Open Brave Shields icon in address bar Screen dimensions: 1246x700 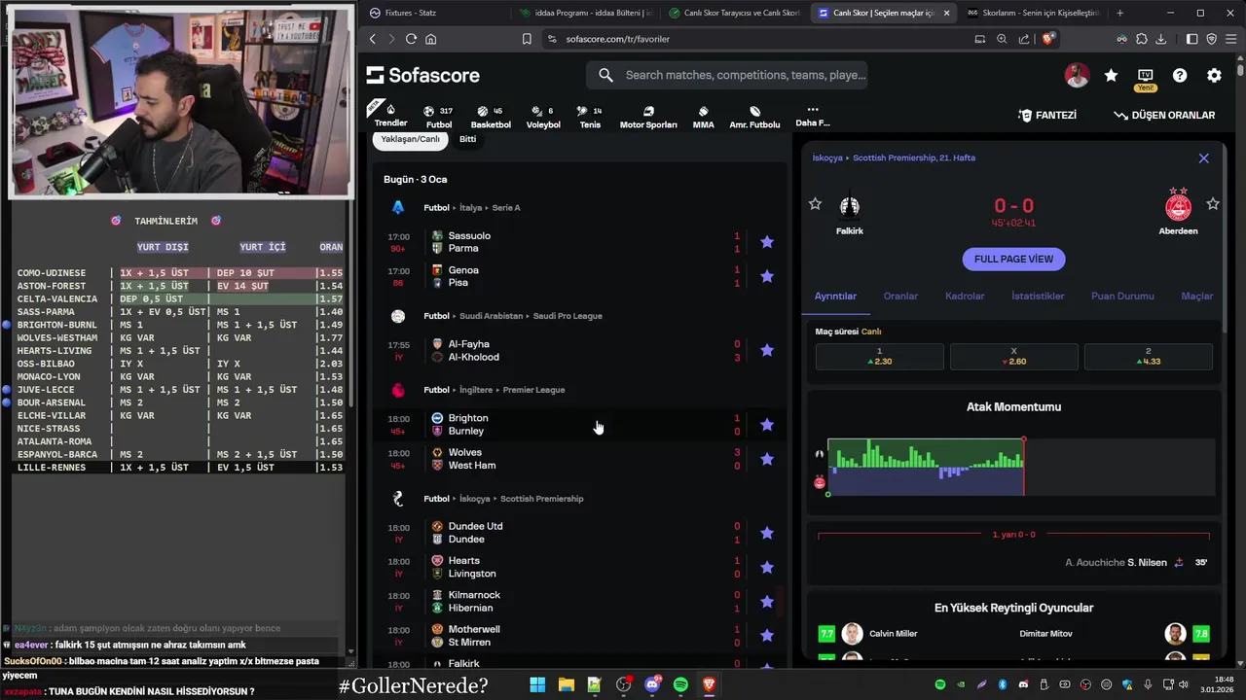tap(1047, 39)
